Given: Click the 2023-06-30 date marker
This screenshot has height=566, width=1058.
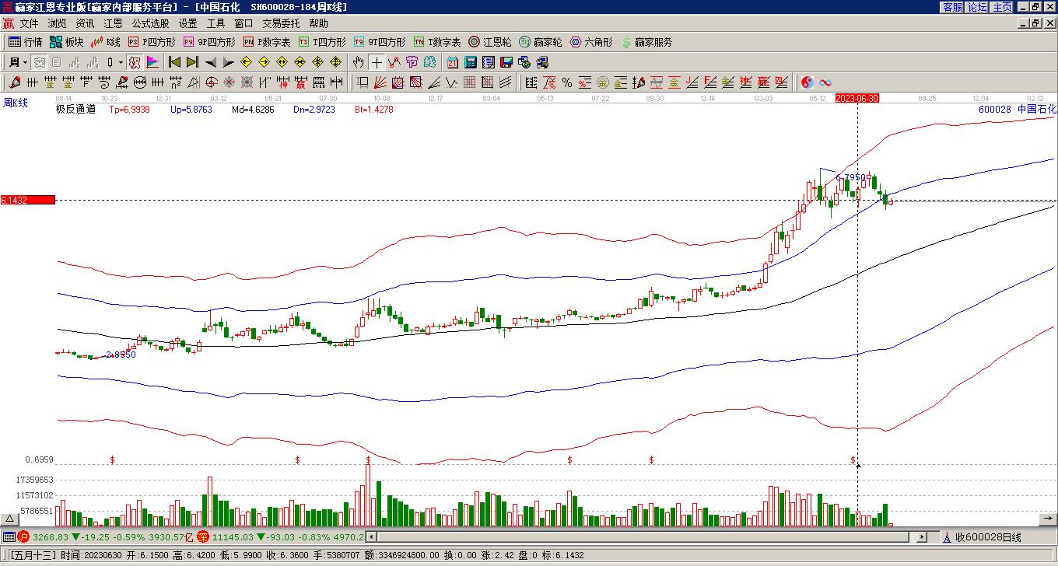Looking at the screenshot, I should [x=857, y=98].
